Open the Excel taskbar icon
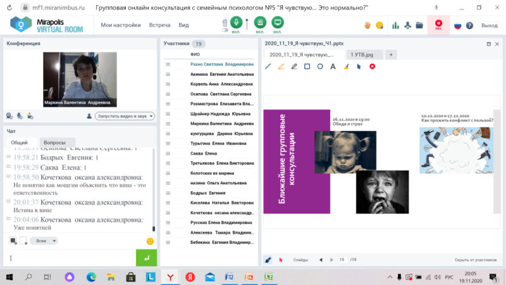 [269, 277]
